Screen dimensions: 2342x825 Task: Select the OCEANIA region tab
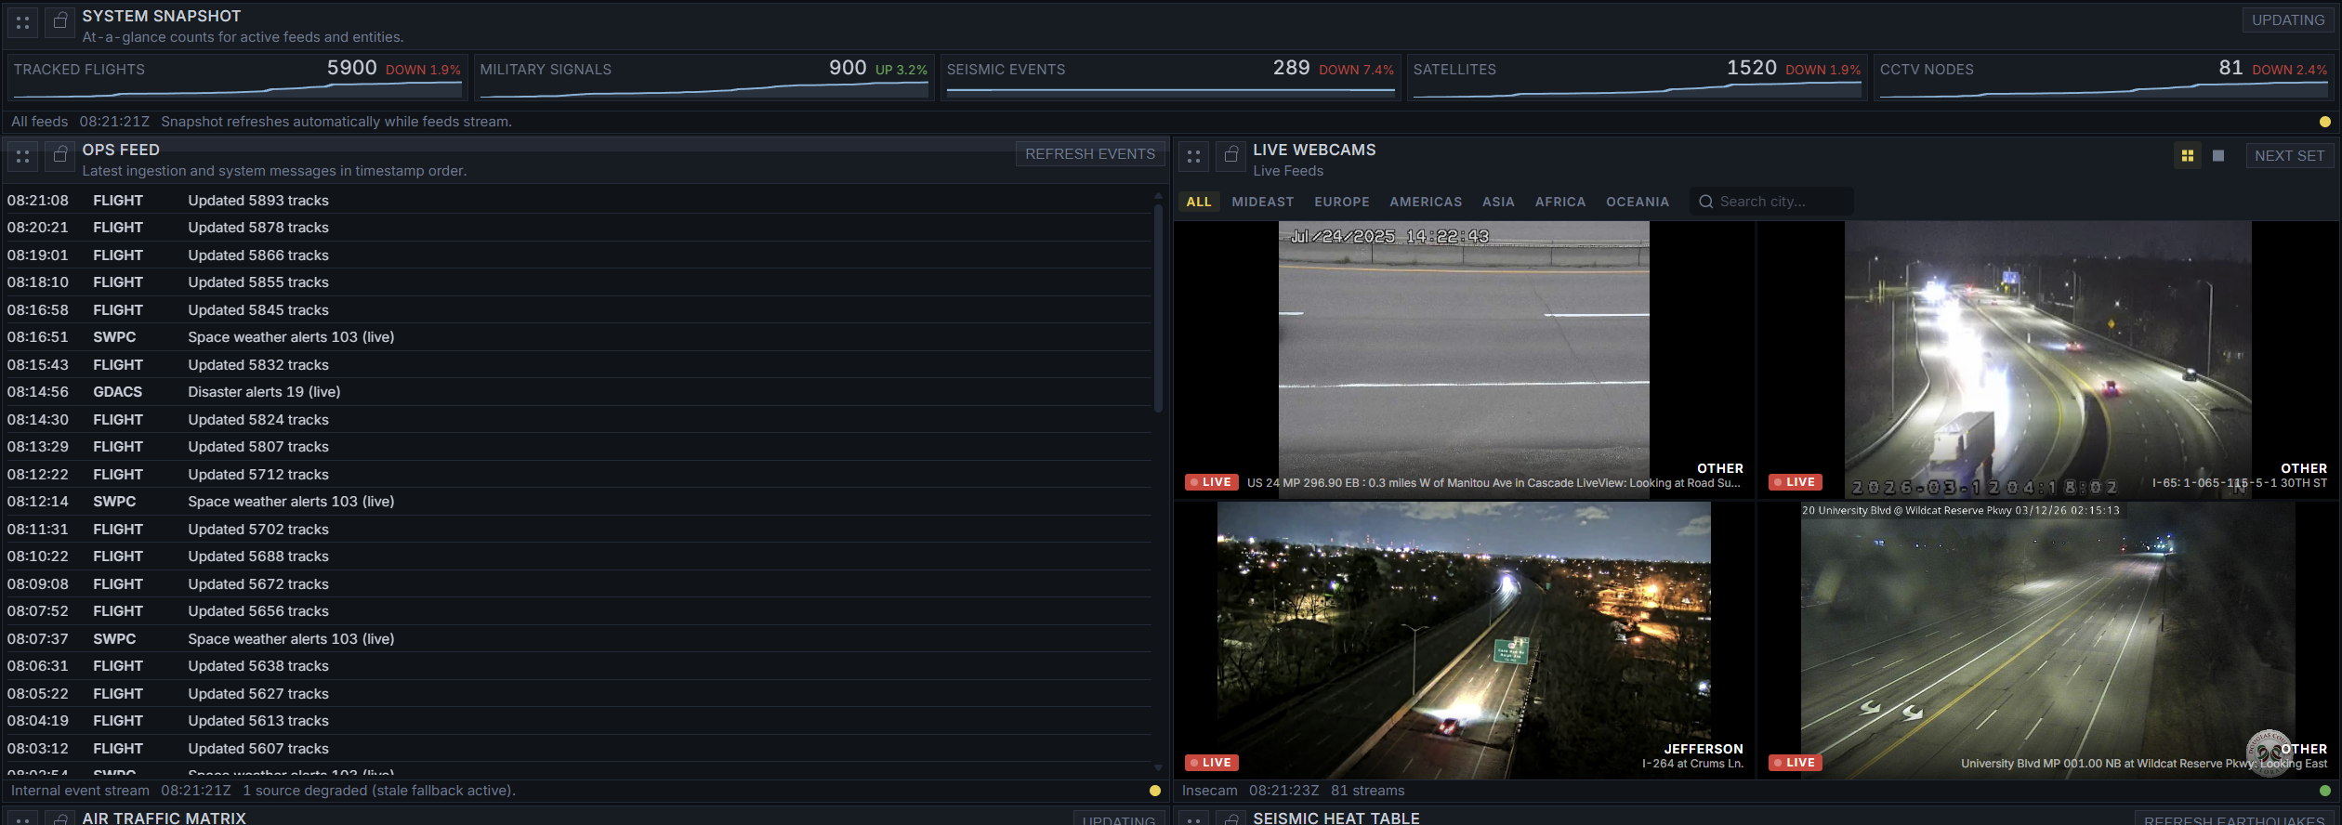pos(1638,202)
